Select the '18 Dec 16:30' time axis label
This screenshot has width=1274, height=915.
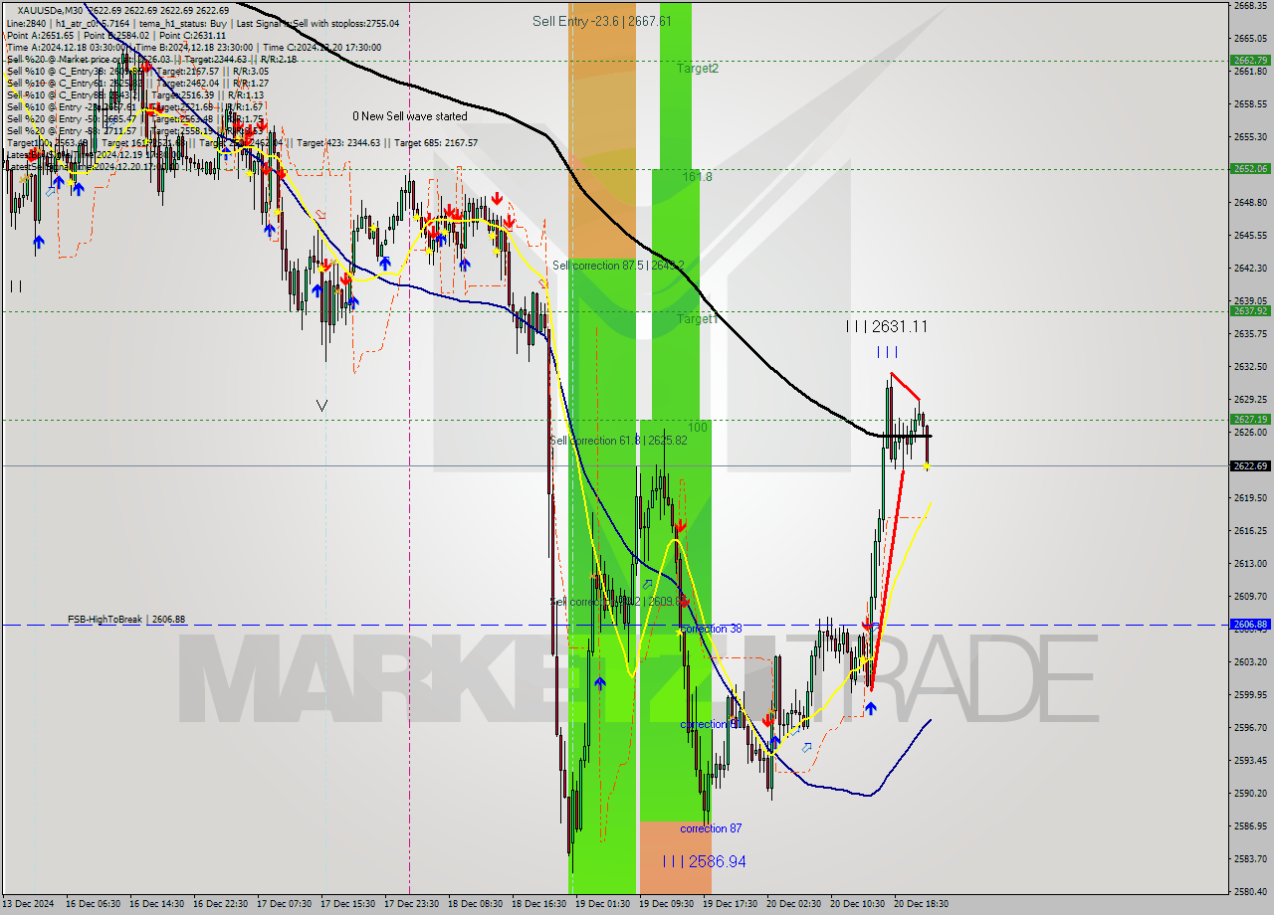pyautogui.click(x=539, y=904)
